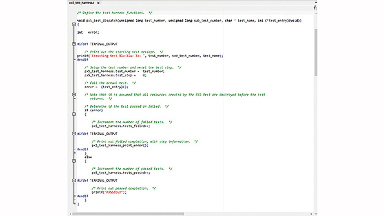Collapse the first #ifdef TERMINAL_OUTPUT block
The height and width of the screenshot is (216, 384).
click(x=74, y=44)
